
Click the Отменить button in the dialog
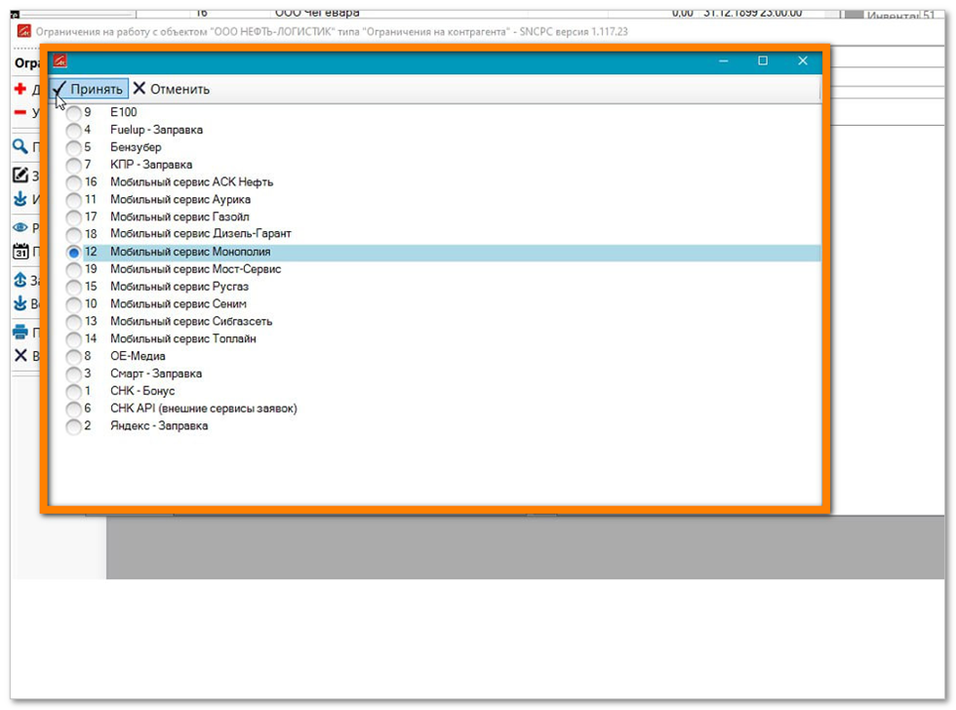(172, 89)
